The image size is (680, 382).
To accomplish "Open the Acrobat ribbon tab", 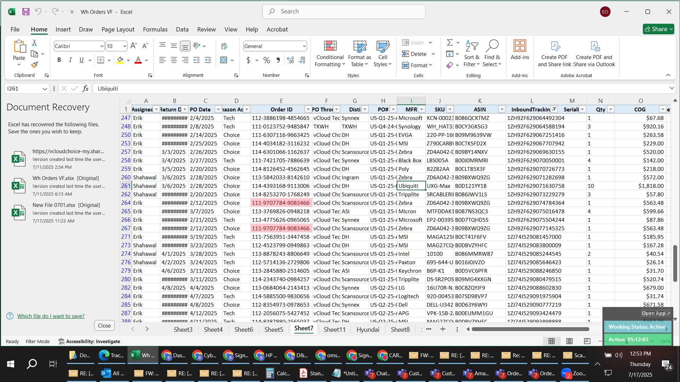I will pos(277,29).
